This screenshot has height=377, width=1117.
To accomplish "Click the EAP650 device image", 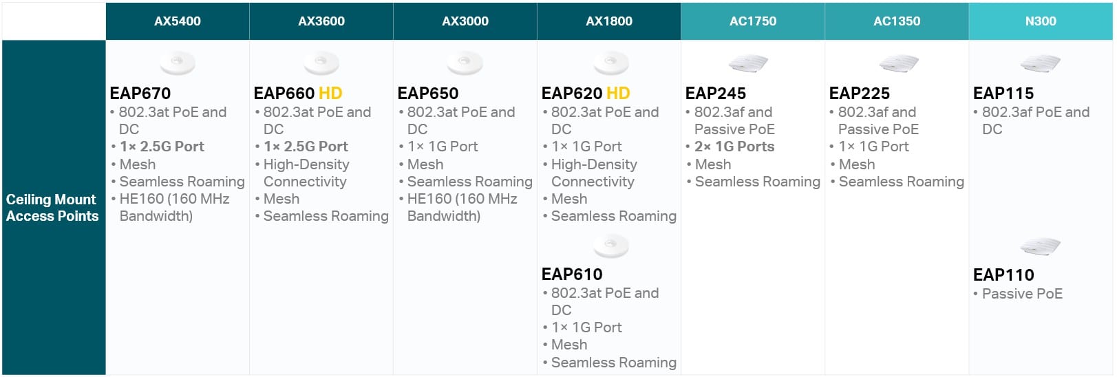I will point(465,63).
